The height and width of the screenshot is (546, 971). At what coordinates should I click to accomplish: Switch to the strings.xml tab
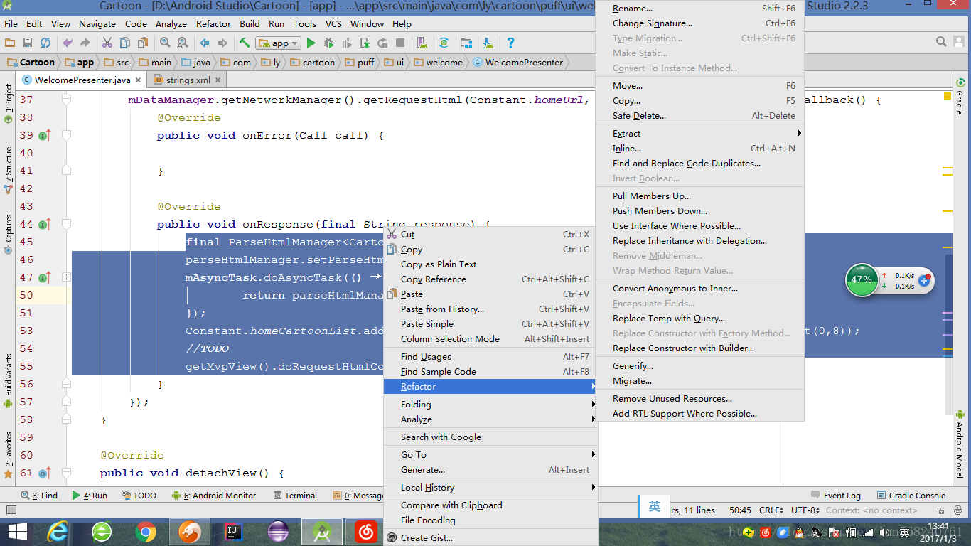click(188, 80)
